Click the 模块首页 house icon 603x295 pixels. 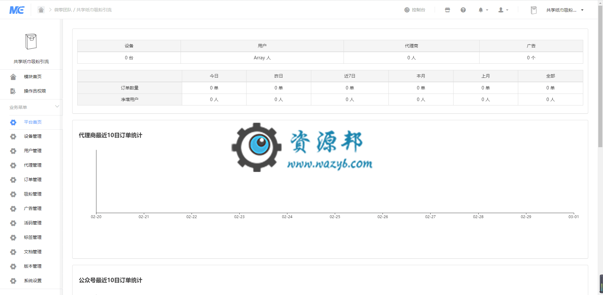[x=13, y=77]
